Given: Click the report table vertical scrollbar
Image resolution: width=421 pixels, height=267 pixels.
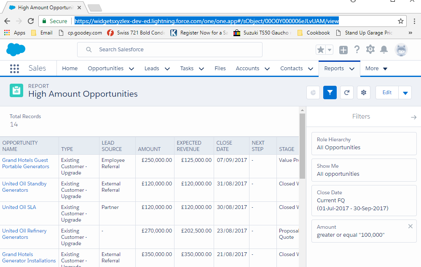Looking at the screenshot, I should coord(302,146).
